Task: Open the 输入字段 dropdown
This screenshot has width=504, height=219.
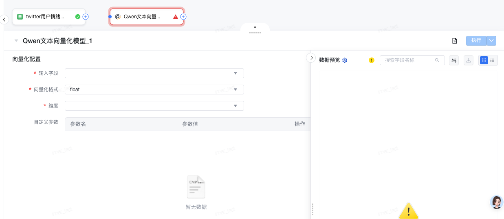Action: click(x=154, y=73)
